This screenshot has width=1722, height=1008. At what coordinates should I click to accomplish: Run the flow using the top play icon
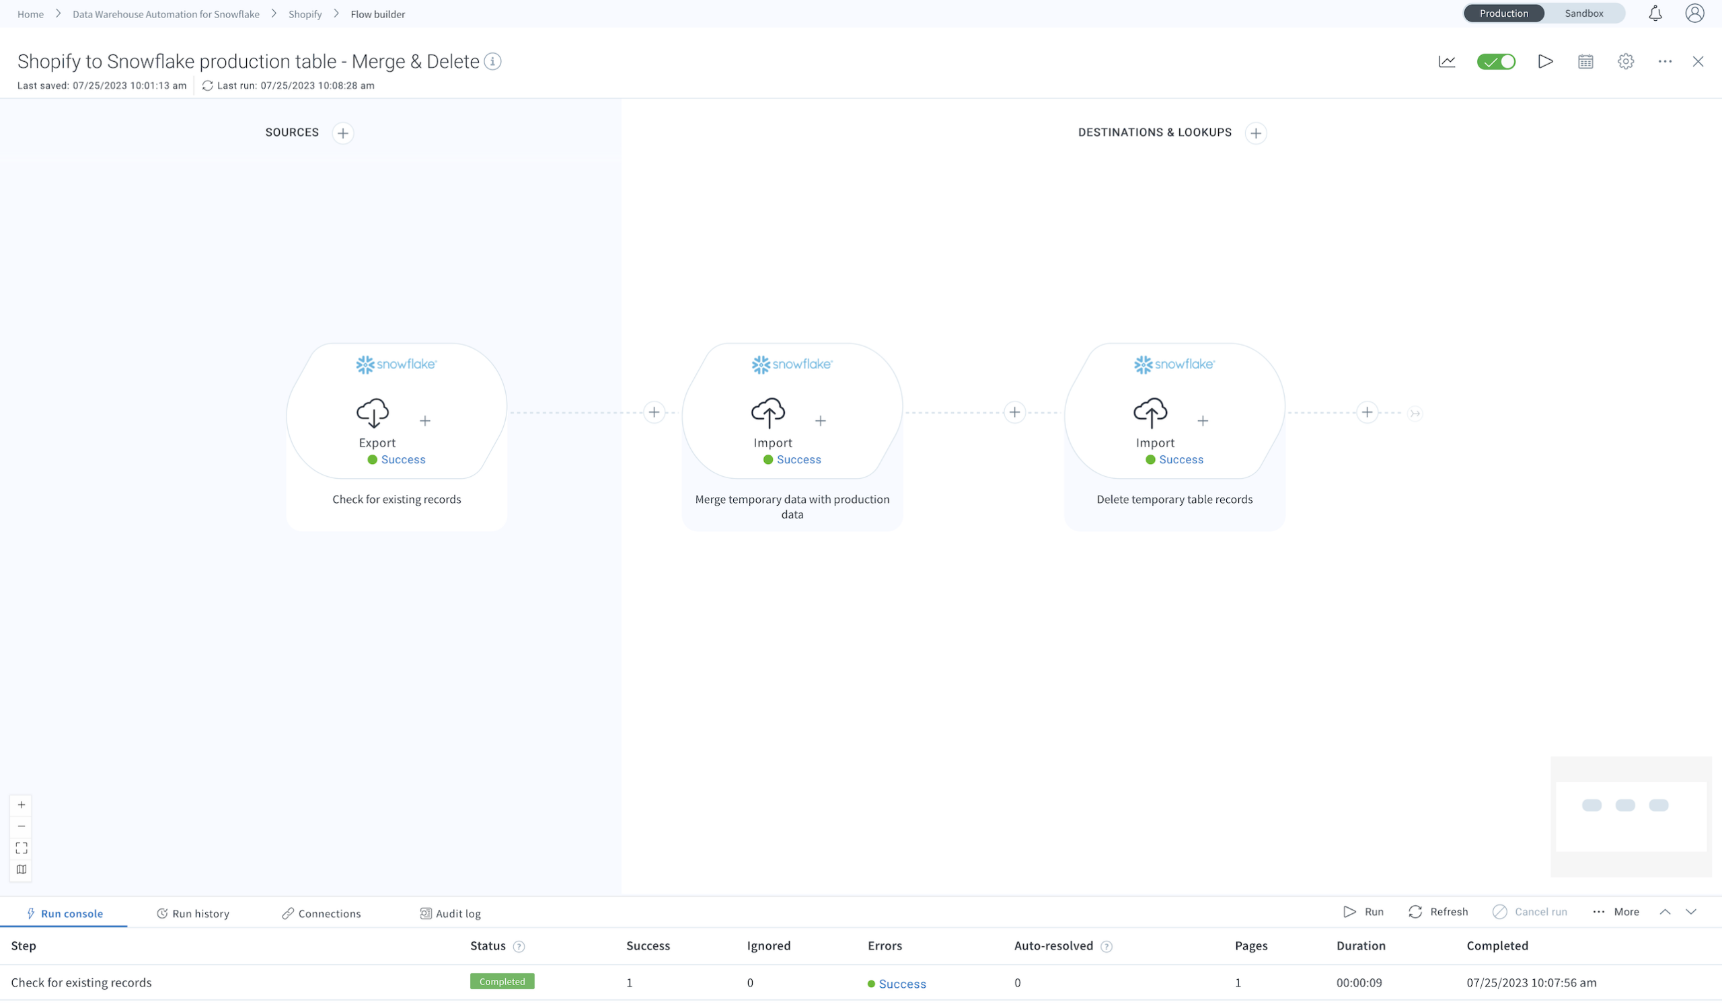[1546, 61]
